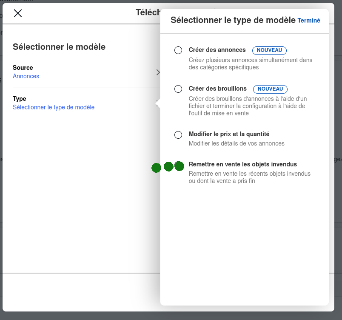Select the Créer des brouillons radio button

click(179, 89)
